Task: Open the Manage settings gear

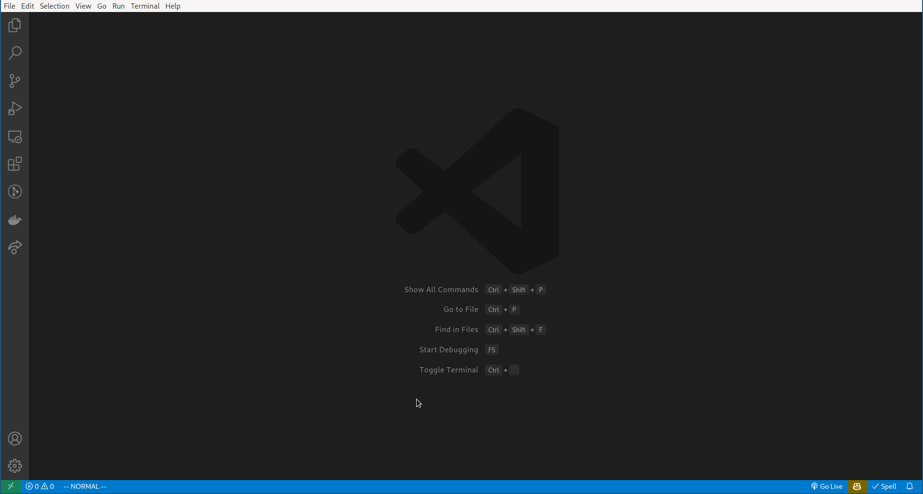Action: point(14,466)
